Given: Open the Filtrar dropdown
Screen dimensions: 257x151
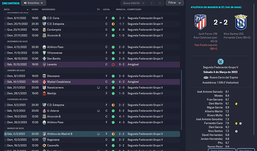Looking at the screenshot, I should point(175,3).
